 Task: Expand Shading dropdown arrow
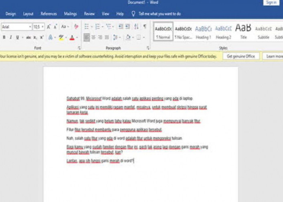coord(133,38)
